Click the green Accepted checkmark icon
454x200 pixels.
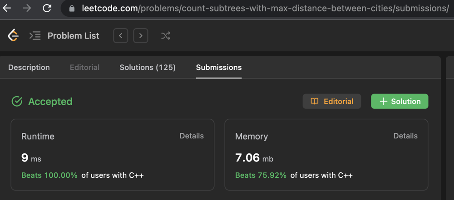[x=17, y=102]
